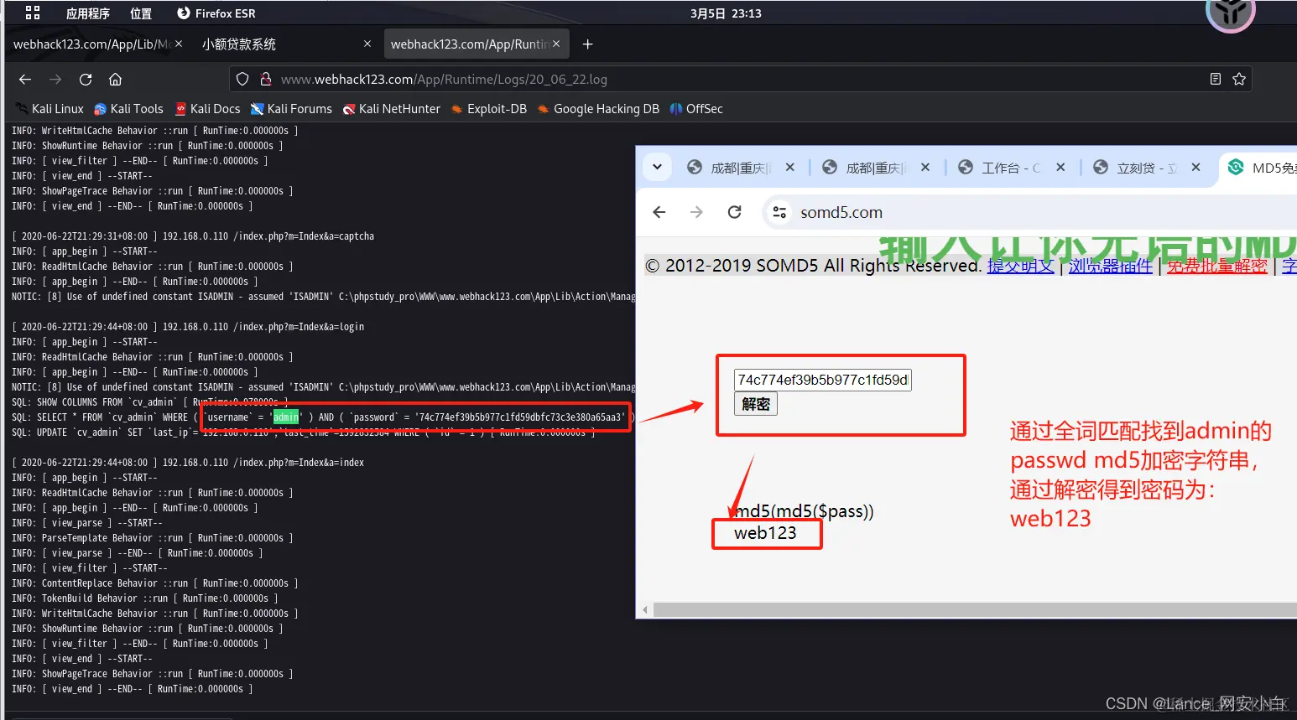Open Kali Tools bookmark

point(129,109)
